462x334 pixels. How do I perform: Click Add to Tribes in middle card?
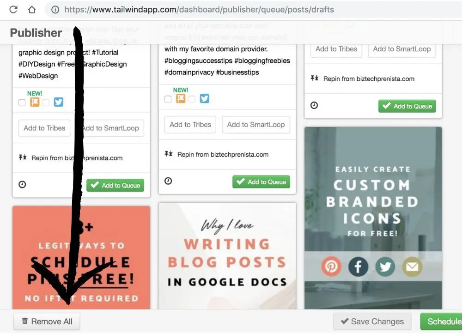[190, 125]
